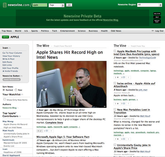Click the green apple search field
Image resolution: width=165 pixels, height=157 pixels.
(40, 5)
